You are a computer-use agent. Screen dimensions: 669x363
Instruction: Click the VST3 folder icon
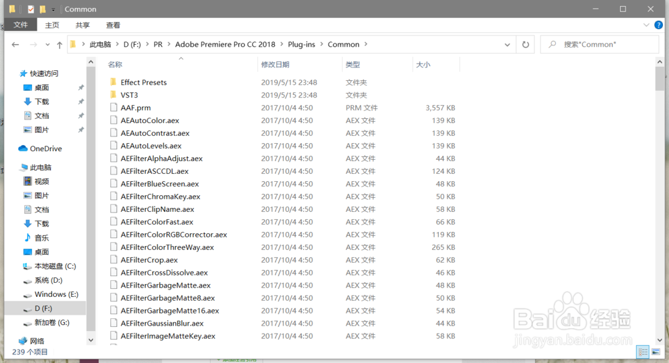(x=113, y=95)
